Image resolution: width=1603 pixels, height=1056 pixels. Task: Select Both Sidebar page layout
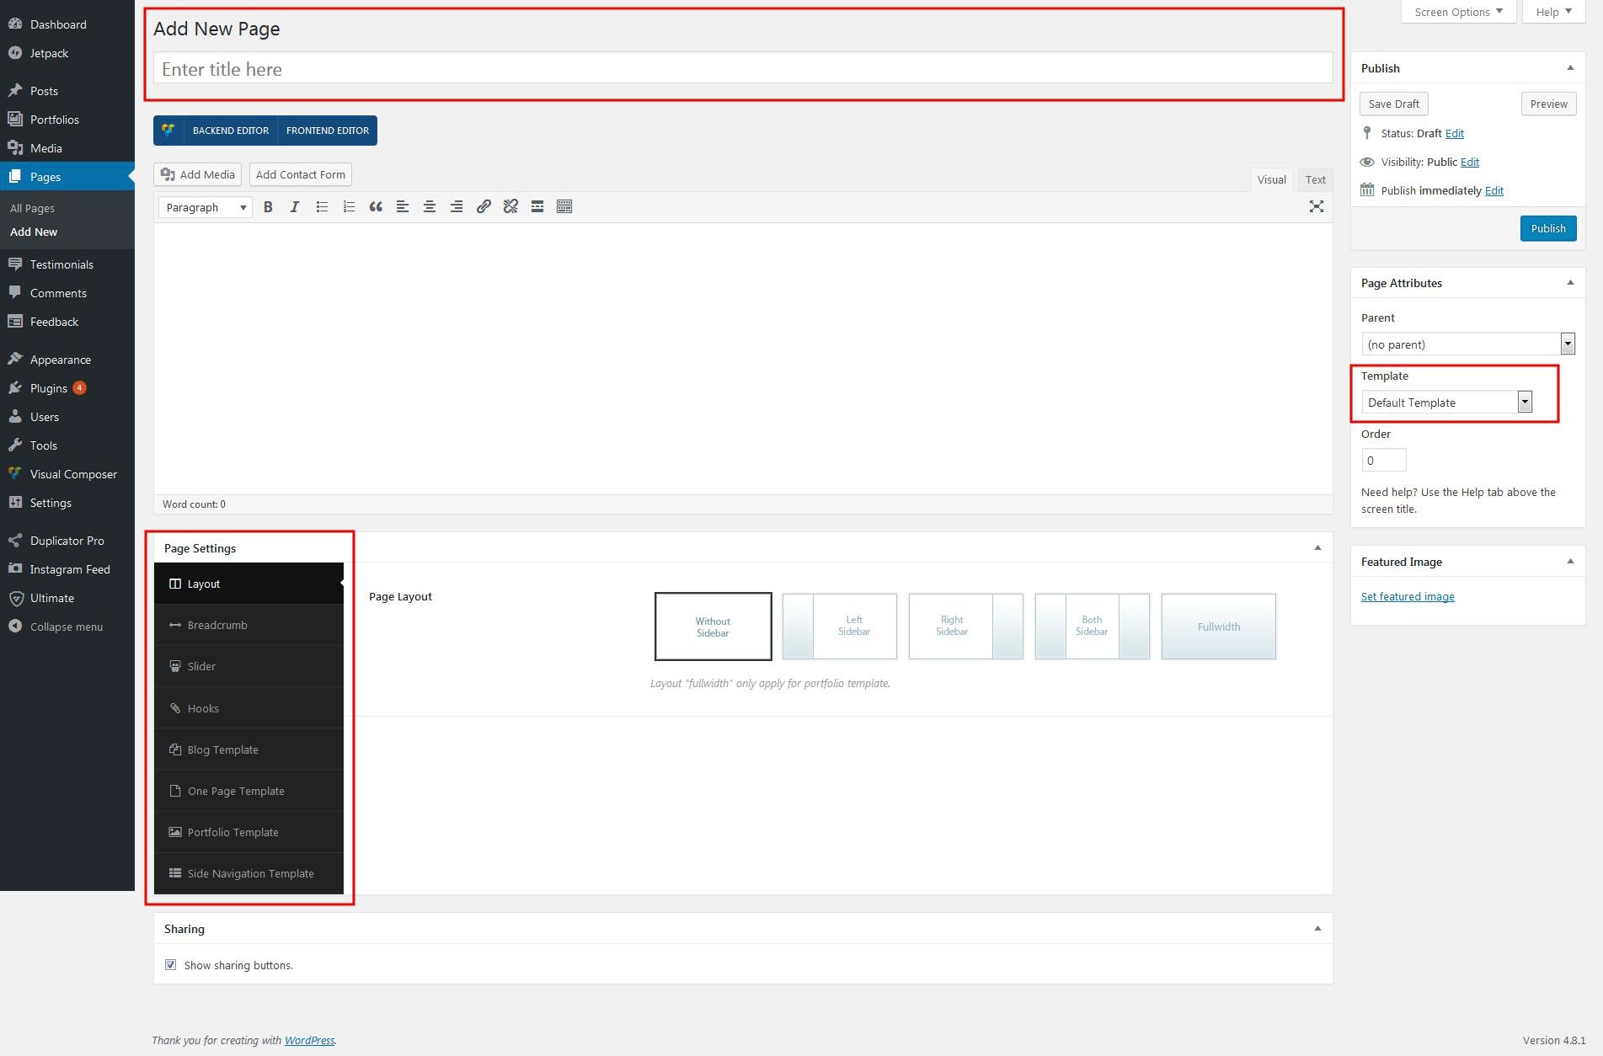(x=1092, y=627)
